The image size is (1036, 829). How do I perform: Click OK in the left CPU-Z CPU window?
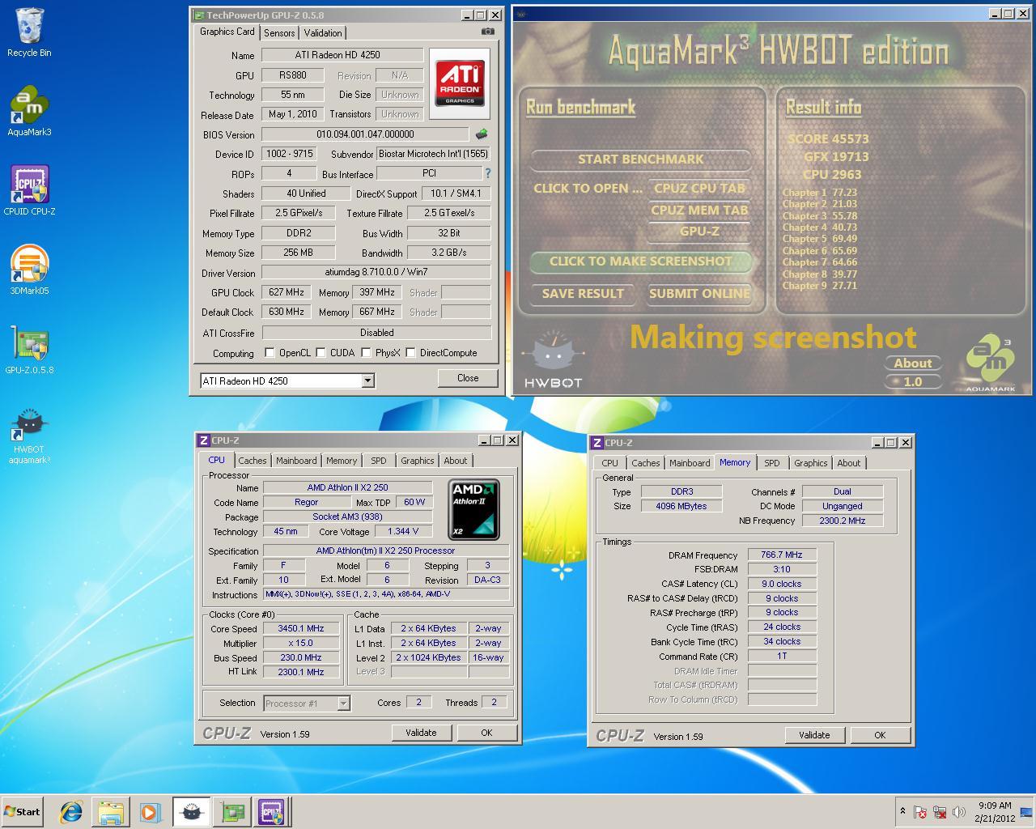pos(486,733)
